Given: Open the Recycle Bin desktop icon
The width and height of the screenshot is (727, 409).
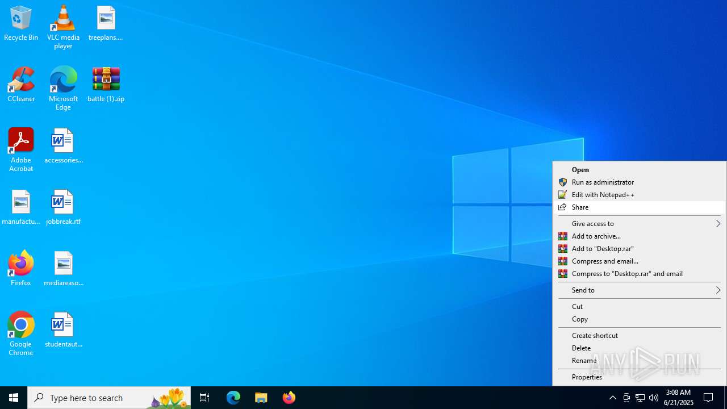Looking at the screenshot, I should 21,23.
